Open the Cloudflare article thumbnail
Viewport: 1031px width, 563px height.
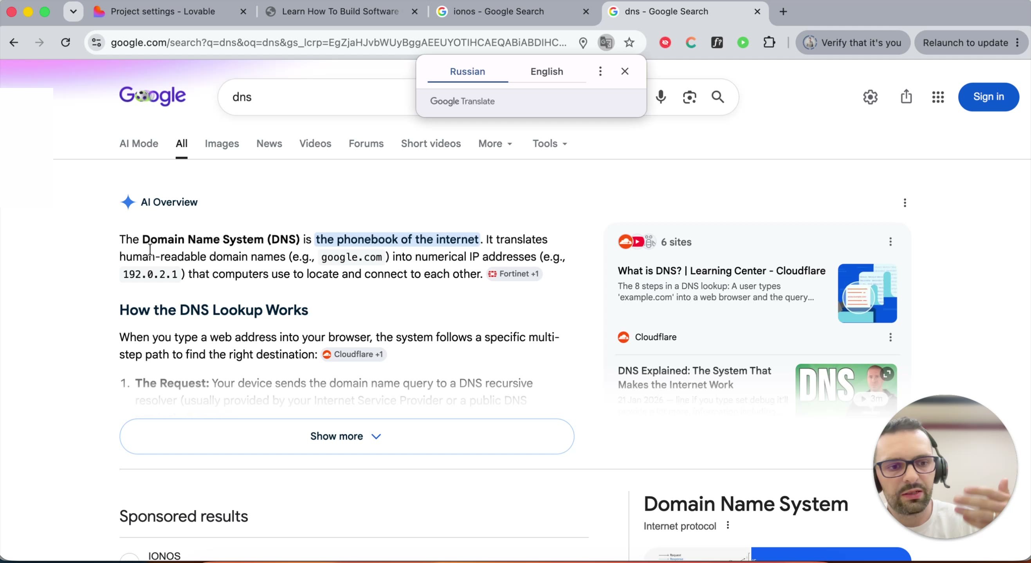(x=867, y=293)
